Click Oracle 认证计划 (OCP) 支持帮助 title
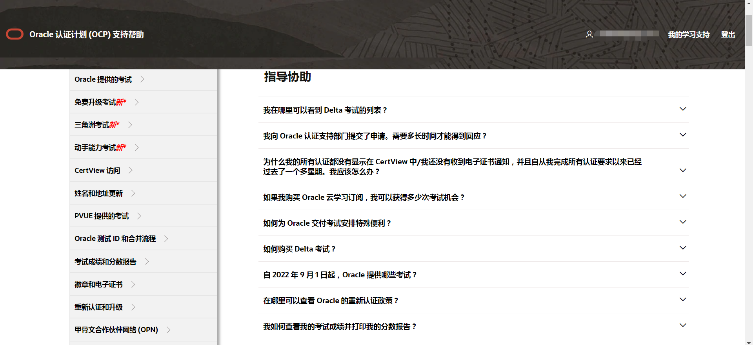This screenshot has width=753, height=345. pyautogui.click(x=87, y=34)
